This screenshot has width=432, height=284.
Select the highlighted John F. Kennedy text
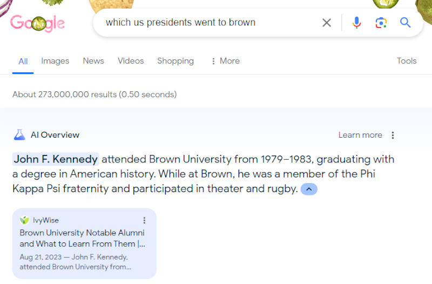pos(56,159)
